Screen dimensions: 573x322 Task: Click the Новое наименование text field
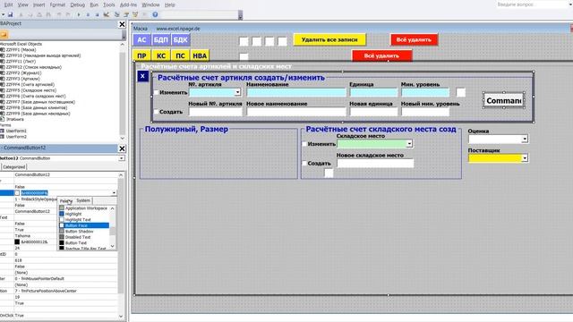(x=296, y=112)
